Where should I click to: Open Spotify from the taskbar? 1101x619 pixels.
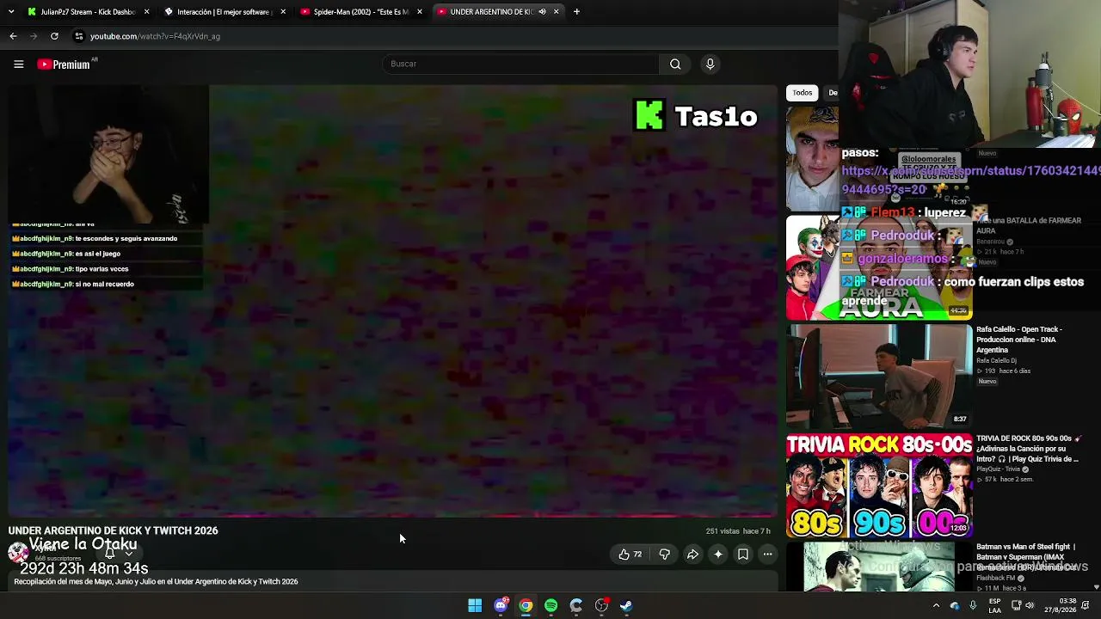pyautogui.click(x=550, y=605)
